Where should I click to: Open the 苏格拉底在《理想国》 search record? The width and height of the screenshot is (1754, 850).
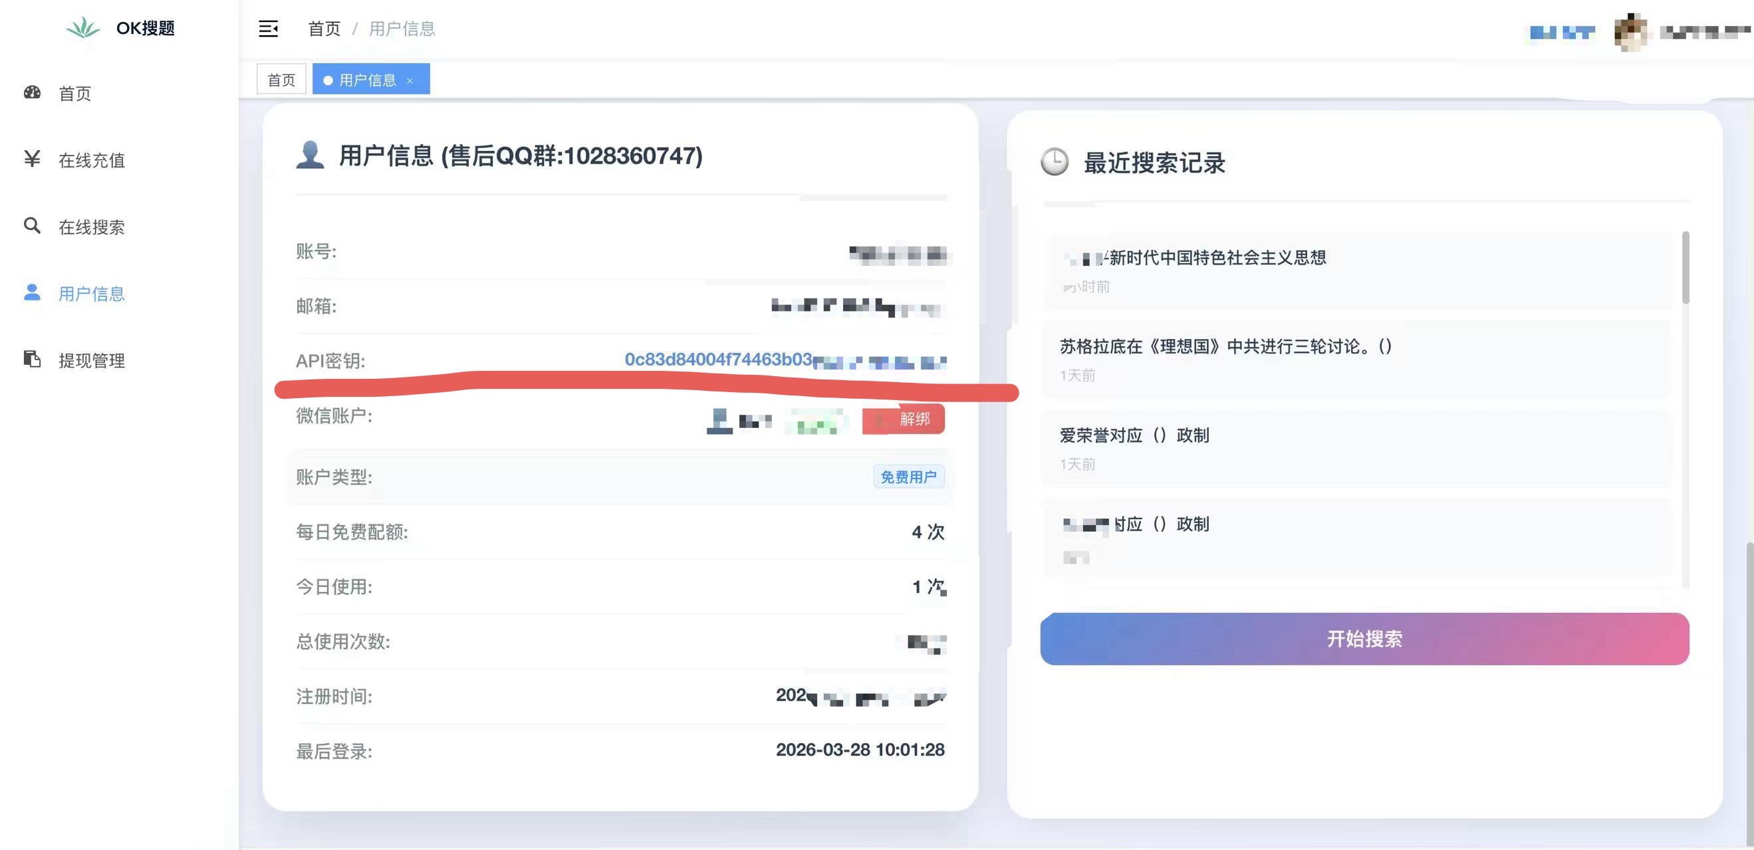click(x=1225, y=347)
